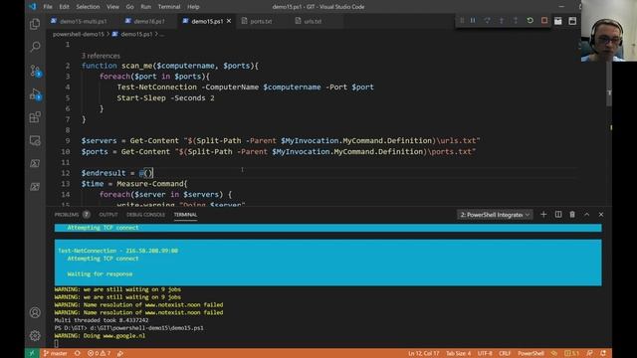Click the debug Step Into button

point(502,20)
